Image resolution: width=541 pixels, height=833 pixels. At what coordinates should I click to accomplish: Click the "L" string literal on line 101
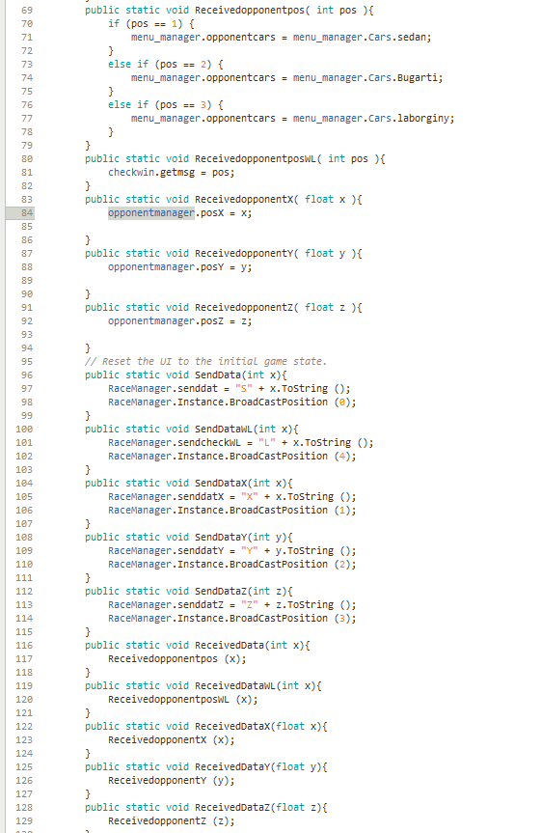tap(267, 442)
